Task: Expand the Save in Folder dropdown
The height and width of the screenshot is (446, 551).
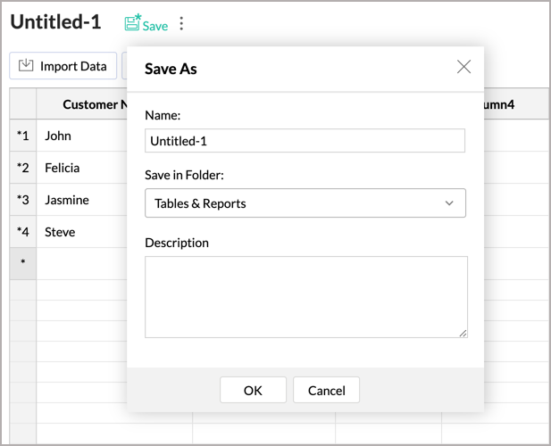Action: click(x=305, y=203)
